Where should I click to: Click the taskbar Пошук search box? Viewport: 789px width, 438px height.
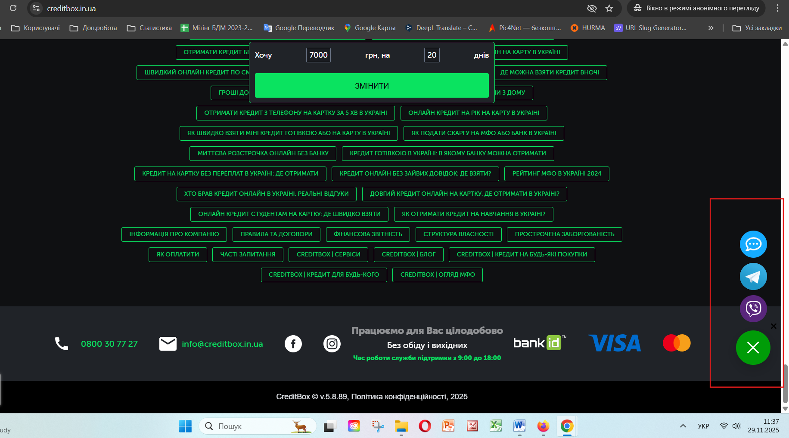click(258, 426)
